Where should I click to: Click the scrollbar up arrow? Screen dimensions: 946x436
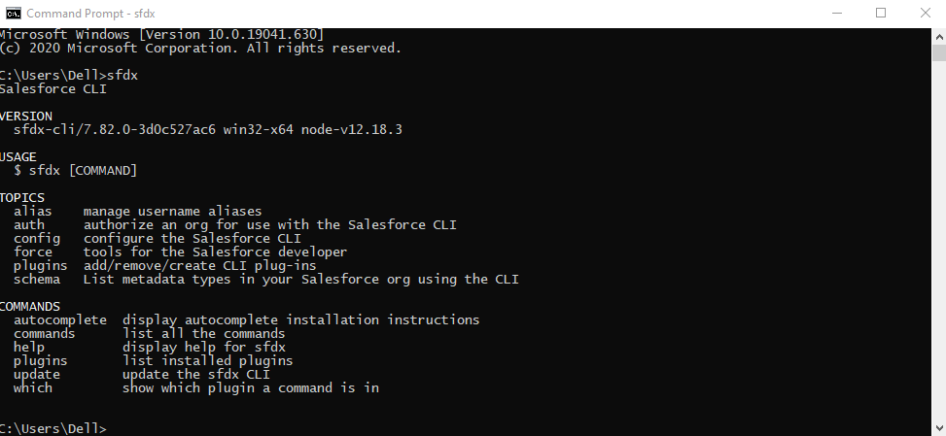pyautogui.click(x=938, y=34)
